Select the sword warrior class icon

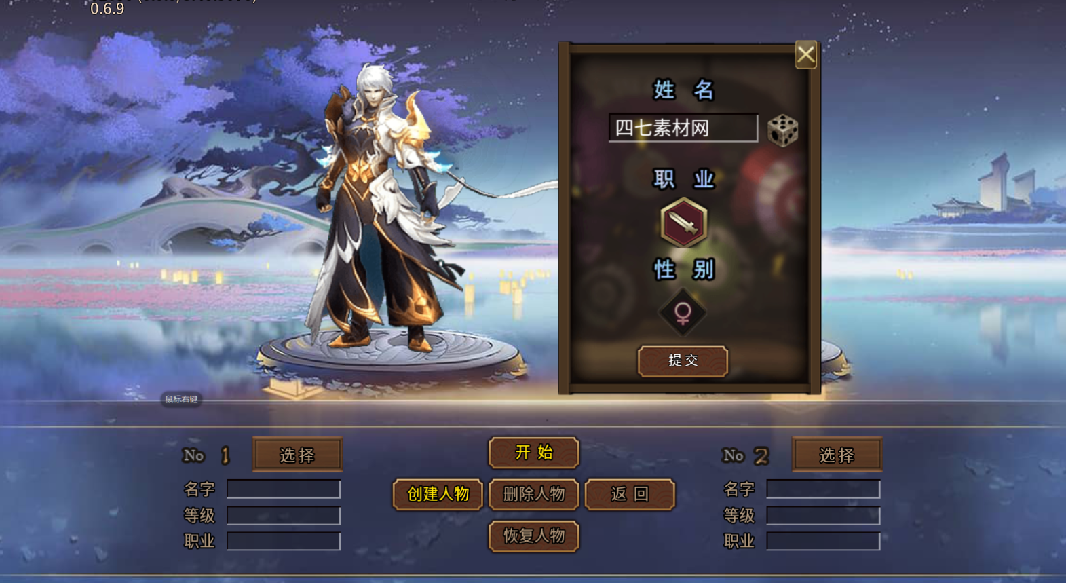tap(683, 223)
